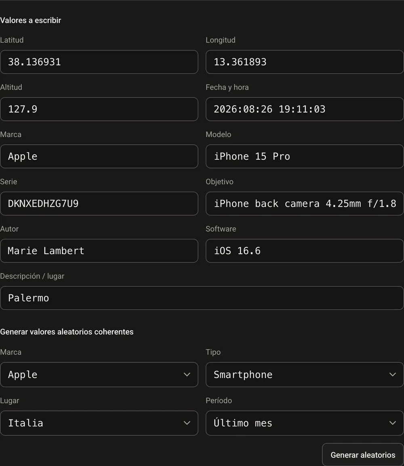Click the Modelo field iPhone 15 Pro
The image size is (404, 466).
point(305,156)
